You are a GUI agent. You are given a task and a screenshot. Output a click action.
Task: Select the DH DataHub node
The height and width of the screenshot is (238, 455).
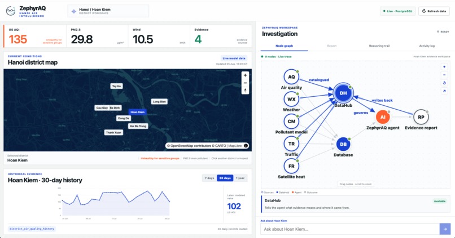tap(343, 93)
